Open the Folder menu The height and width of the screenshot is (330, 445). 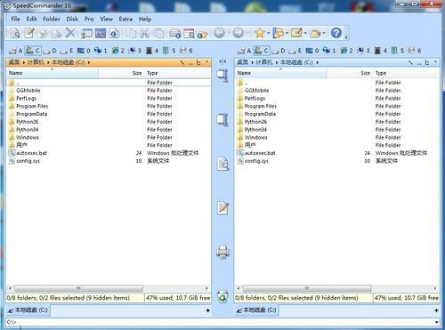[52, 19]
